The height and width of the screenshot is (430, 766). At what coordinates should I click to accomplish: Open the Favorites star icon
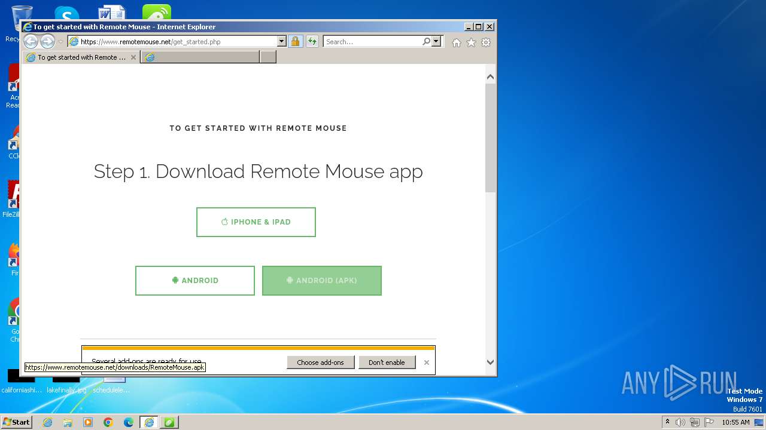471,42
